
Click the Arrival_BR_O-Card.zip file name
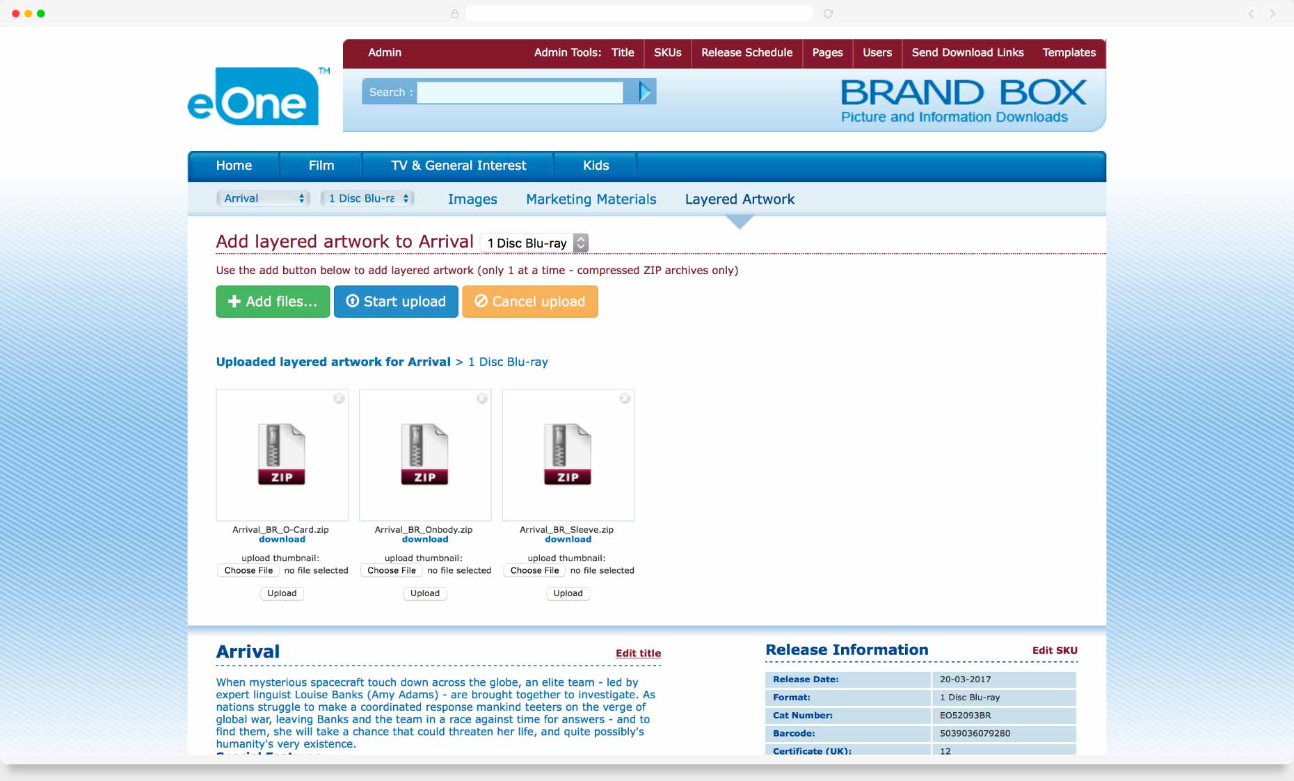coord(280,529)
